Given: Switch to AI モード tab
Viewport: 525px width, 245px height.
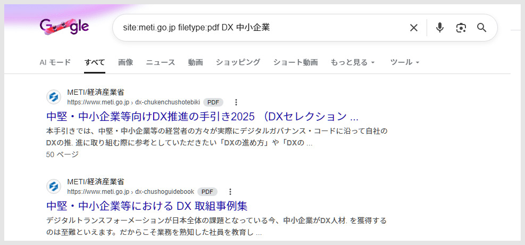Looking at the screenshot, I should [55, 62].
